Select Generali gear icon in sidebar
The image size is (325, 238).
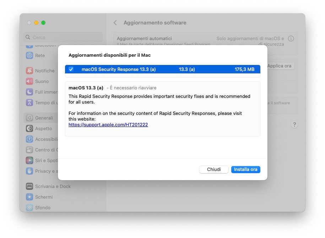pyautogui.click(x=29, y=118)
